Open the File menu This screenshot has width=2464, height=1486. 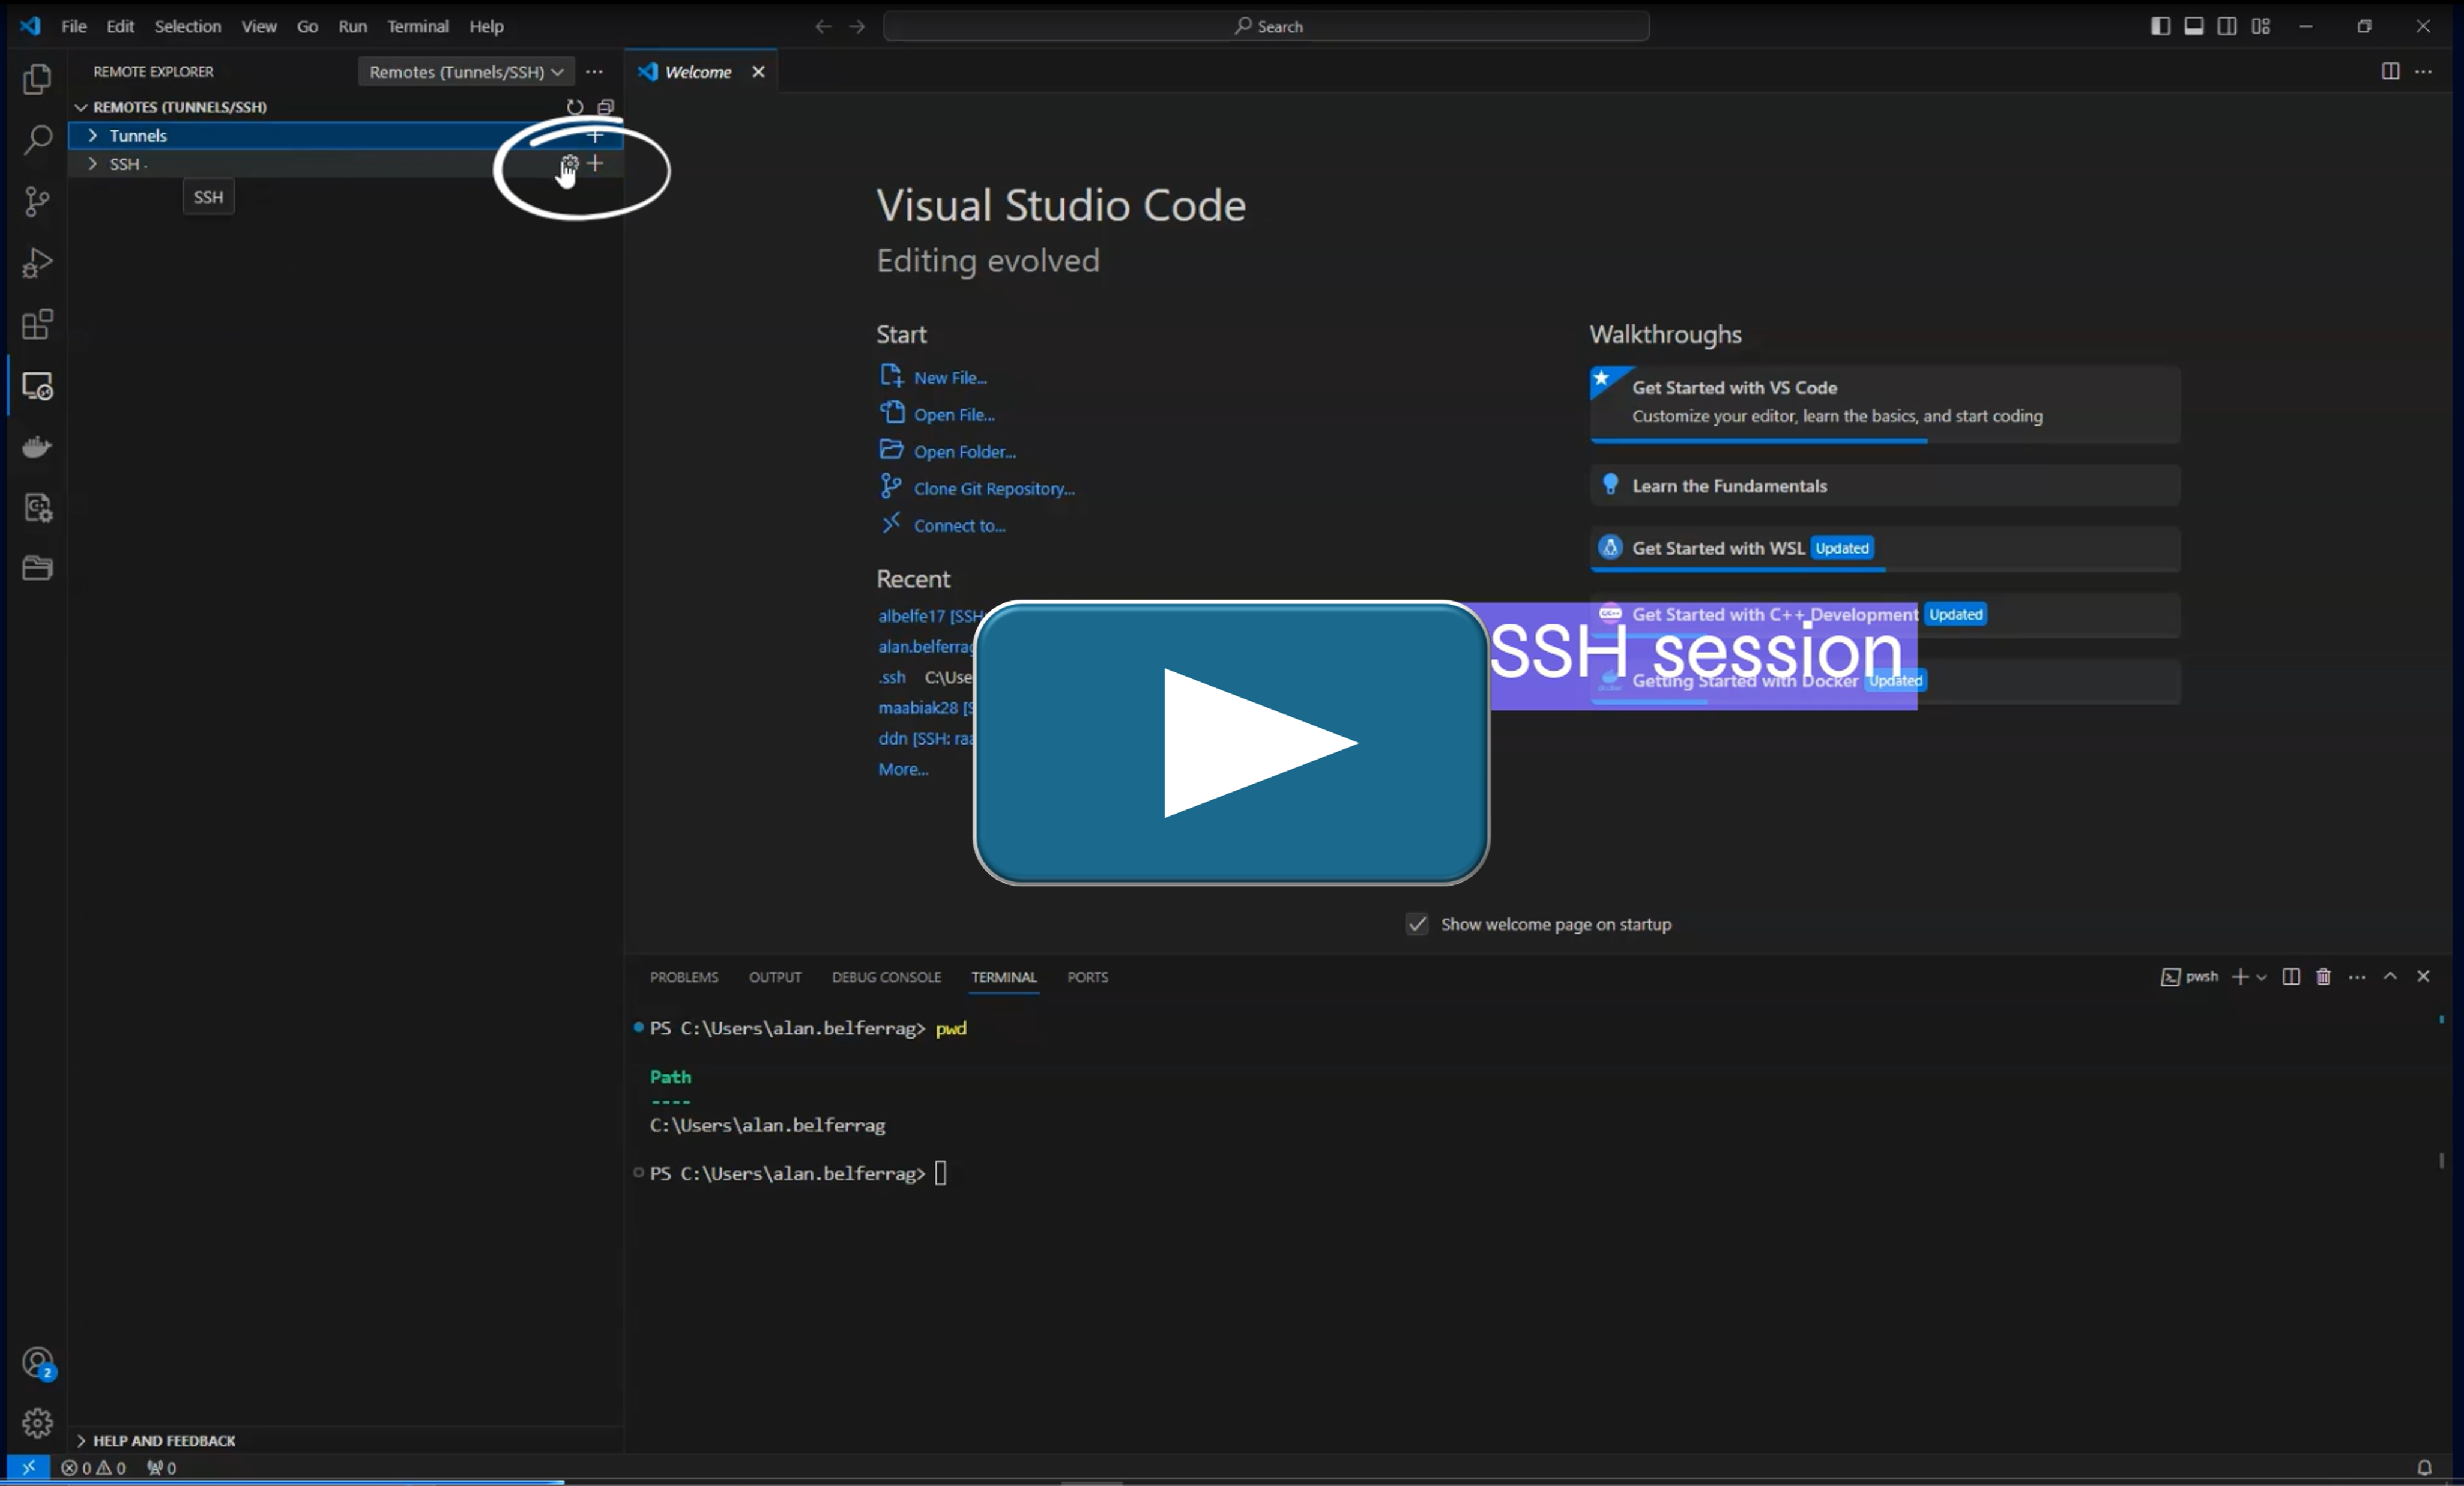click(x=74, y=26)
